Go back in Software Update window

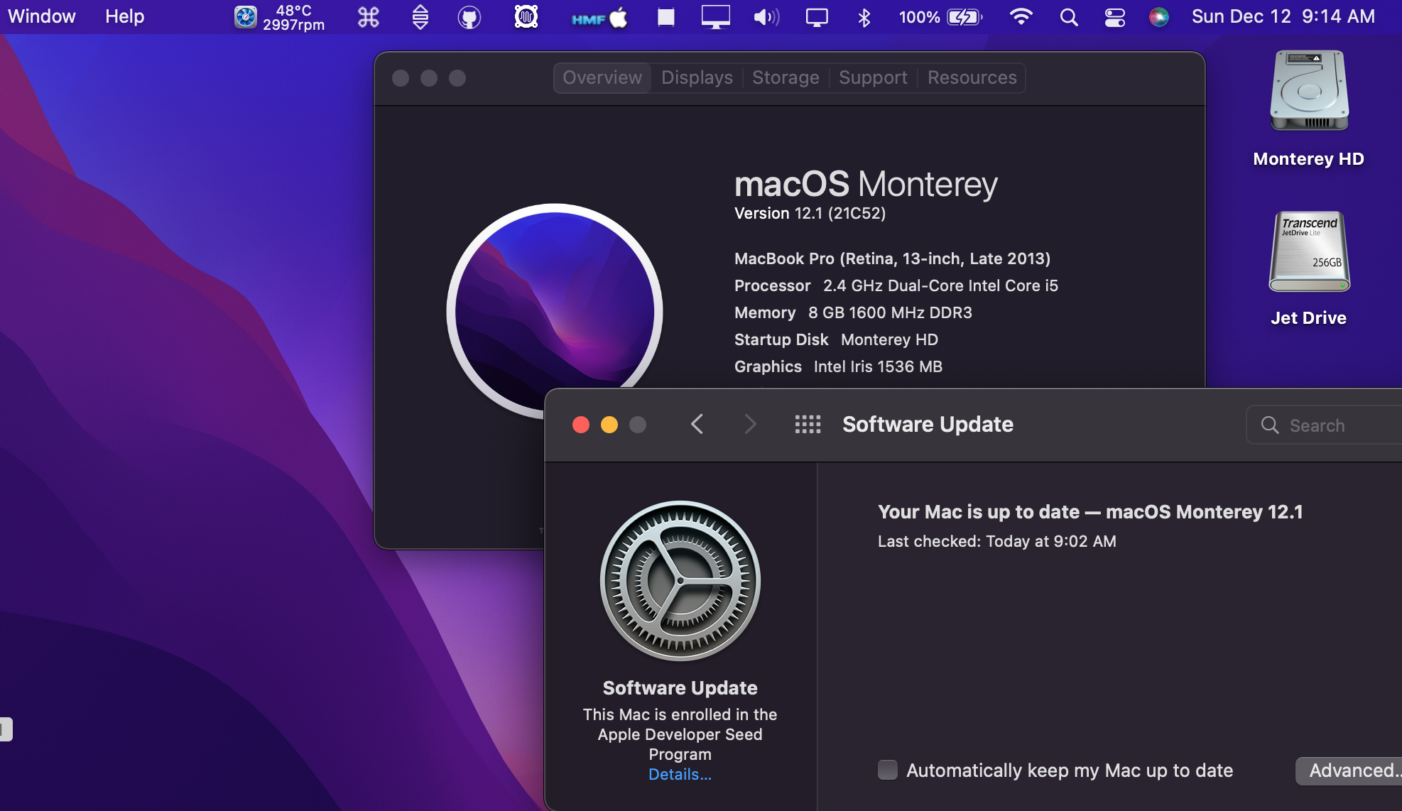[x=697, y=425]
